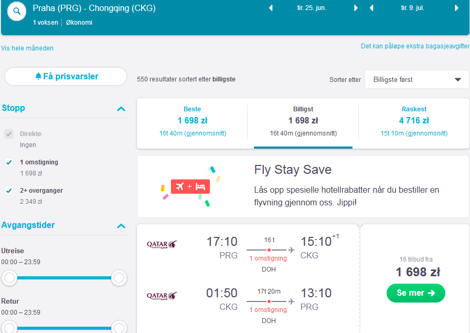Open the Billigste først sort dropdown
The width and height of the screenshot is (470, 333).
click(416, 79)
